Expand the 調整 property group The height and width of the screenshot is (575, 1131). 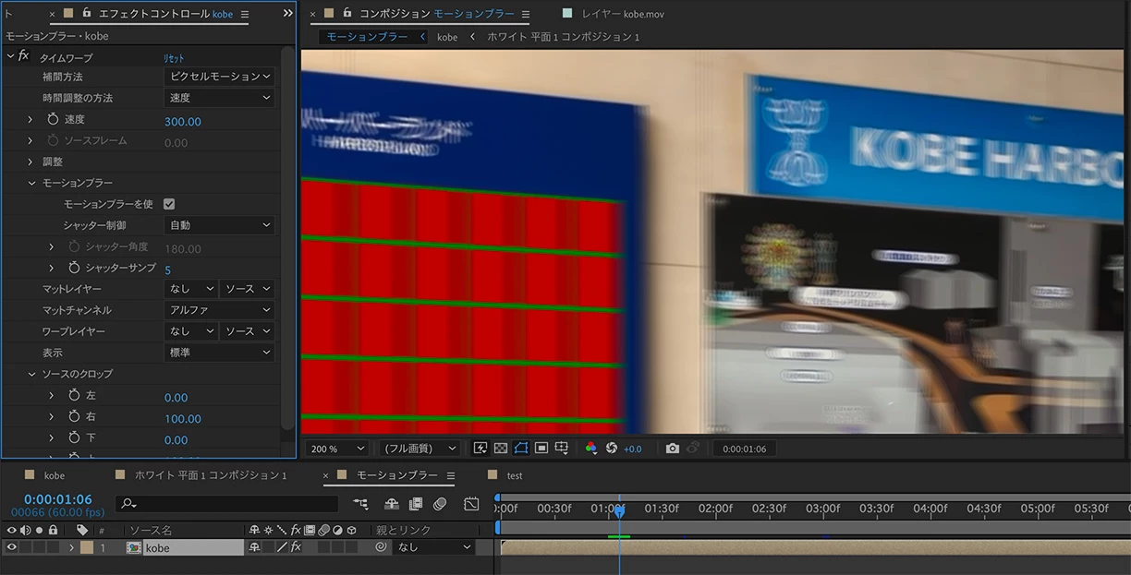coord(31,162)
